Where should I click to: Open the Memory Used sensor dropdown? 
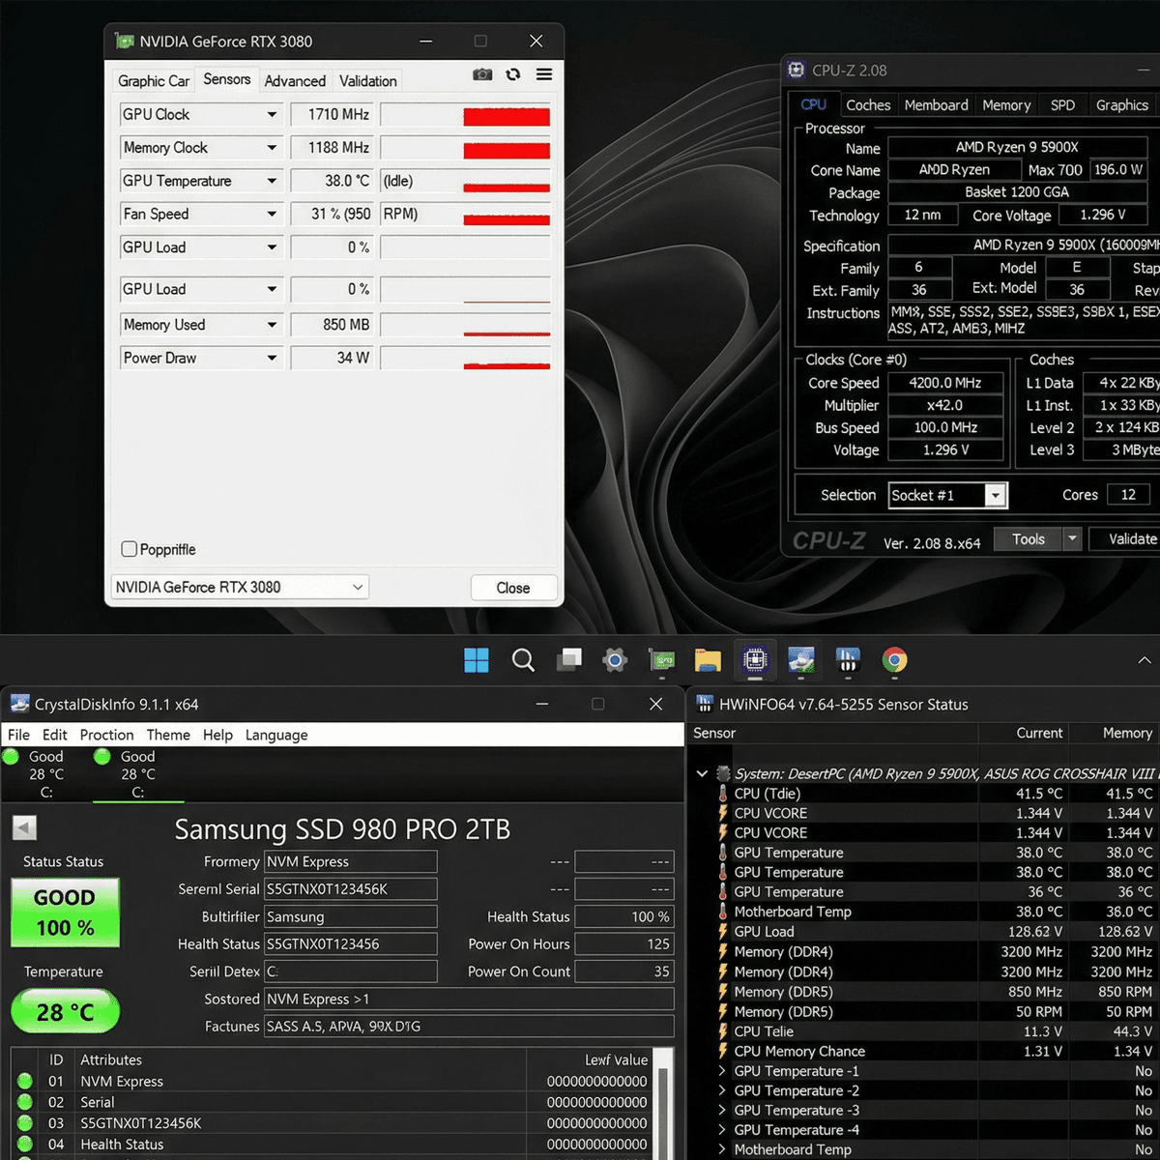coord(272,325)
